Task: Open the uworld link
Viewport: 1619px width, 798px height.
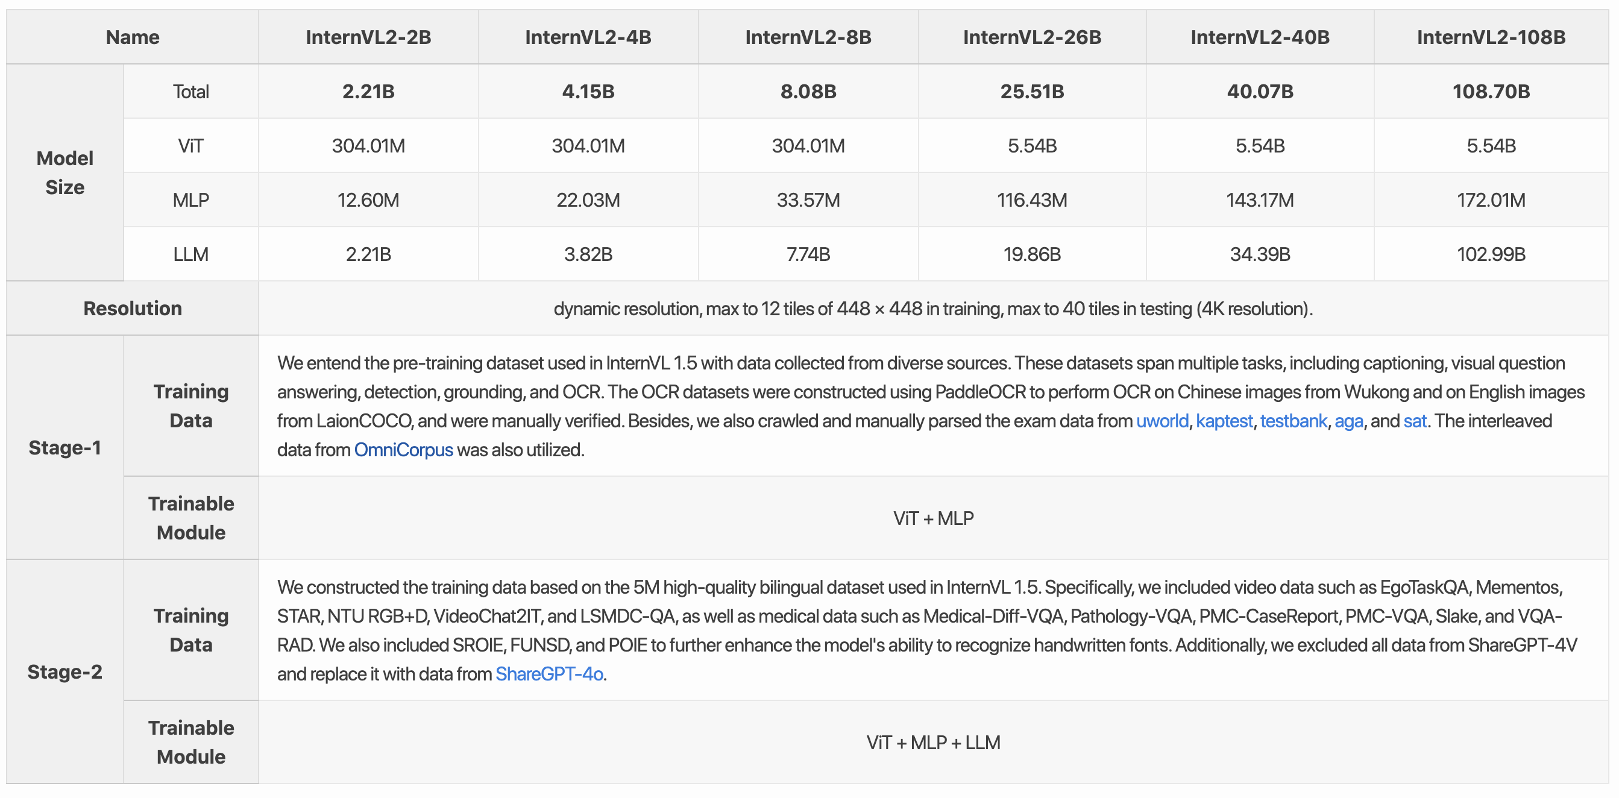Action: (x=1162, y=421)
